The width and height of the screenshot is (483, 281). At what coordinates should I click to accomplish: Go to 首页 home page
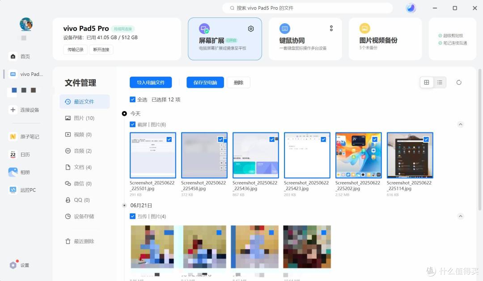[20, 57]
